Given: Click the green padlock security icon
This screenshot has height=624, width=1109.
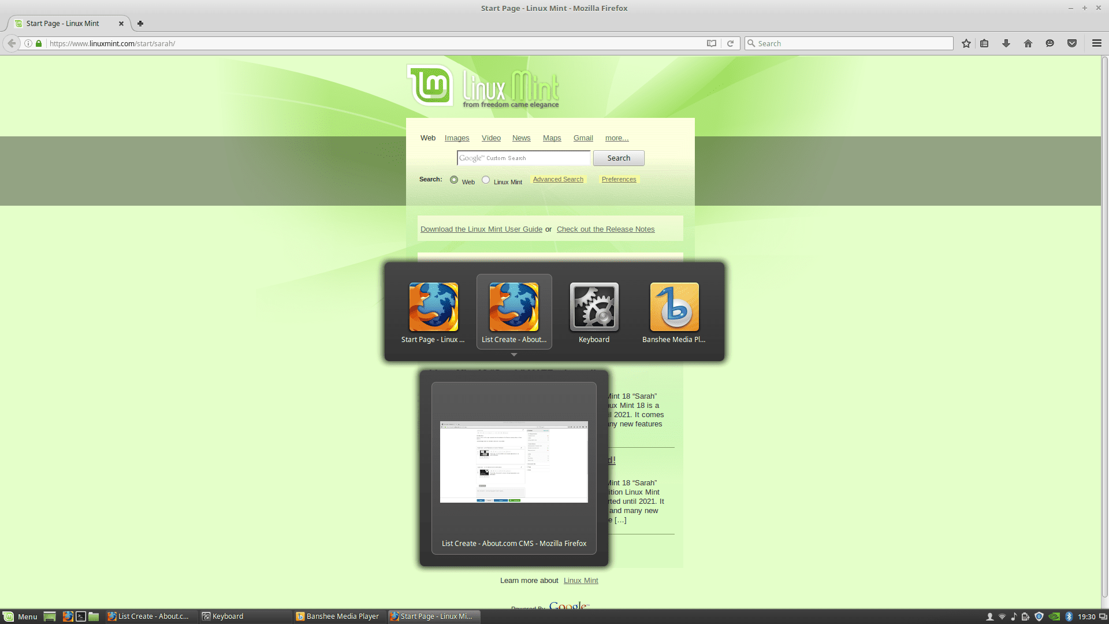Looking at the screenshot, I should click(x=39, y=43).
